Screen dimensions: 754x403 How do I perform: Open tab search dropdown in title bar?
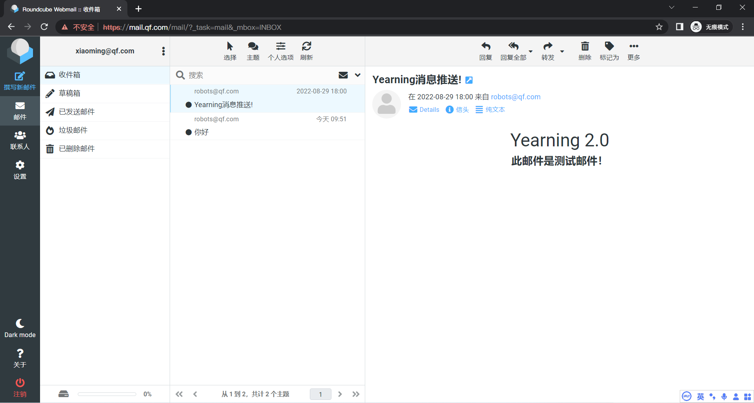tap(672, 7)
